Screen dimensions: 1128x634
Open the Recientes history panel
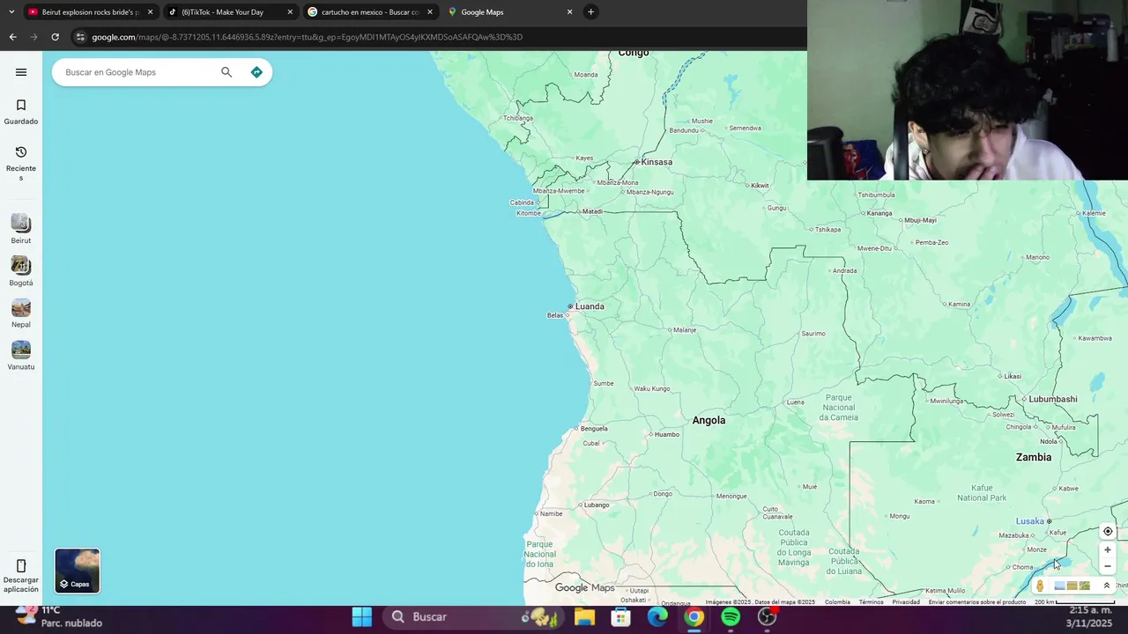click(x=21, y=164)
